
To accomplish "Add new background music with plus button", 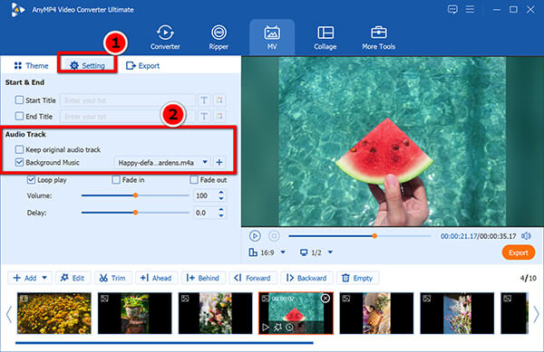I will point(219,162).
